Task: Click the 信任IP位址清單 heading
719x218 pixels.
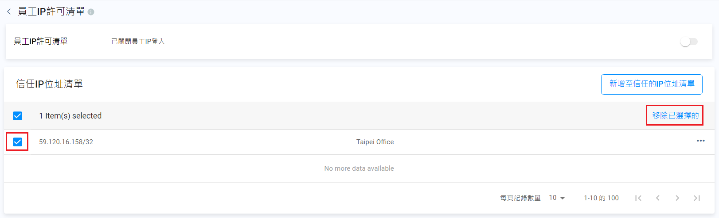Action: pos(50,84)
